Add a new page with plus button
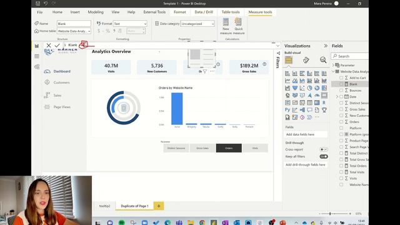Image resolution: width=400 pixels, height=225 pixels. (158, 206)
